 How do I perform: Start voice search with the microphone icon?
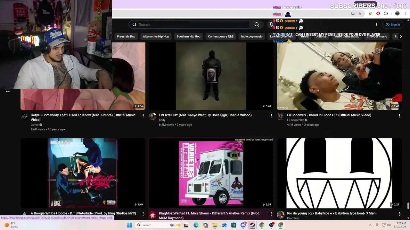coord(271,25)
